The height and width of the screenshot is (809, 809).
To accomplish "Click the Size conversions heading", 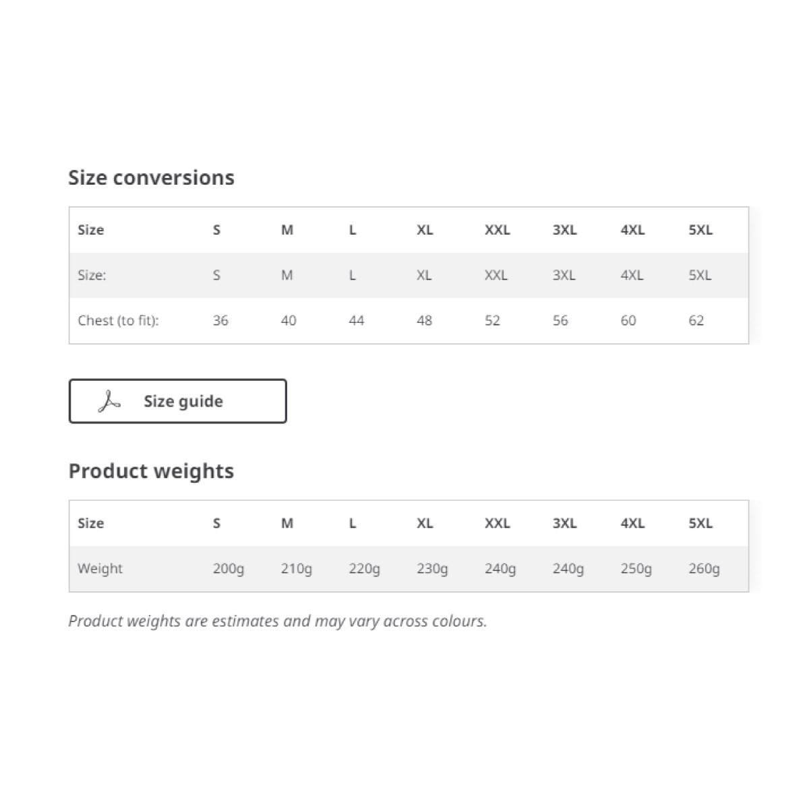I will [152, 177].
